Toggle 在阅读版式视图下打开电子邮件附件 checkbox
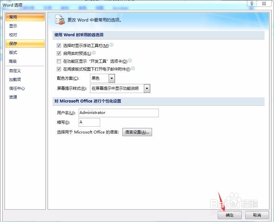Screen dimensions: 274x222 point(59,69)
